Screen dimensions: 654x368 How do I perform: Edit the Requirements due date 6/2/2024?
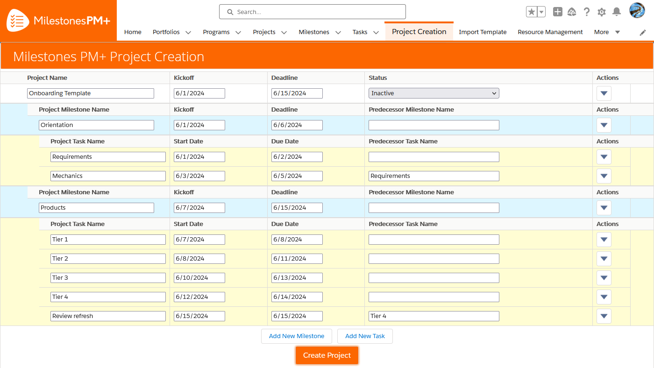pyautogui.click(x=297, y=157)
